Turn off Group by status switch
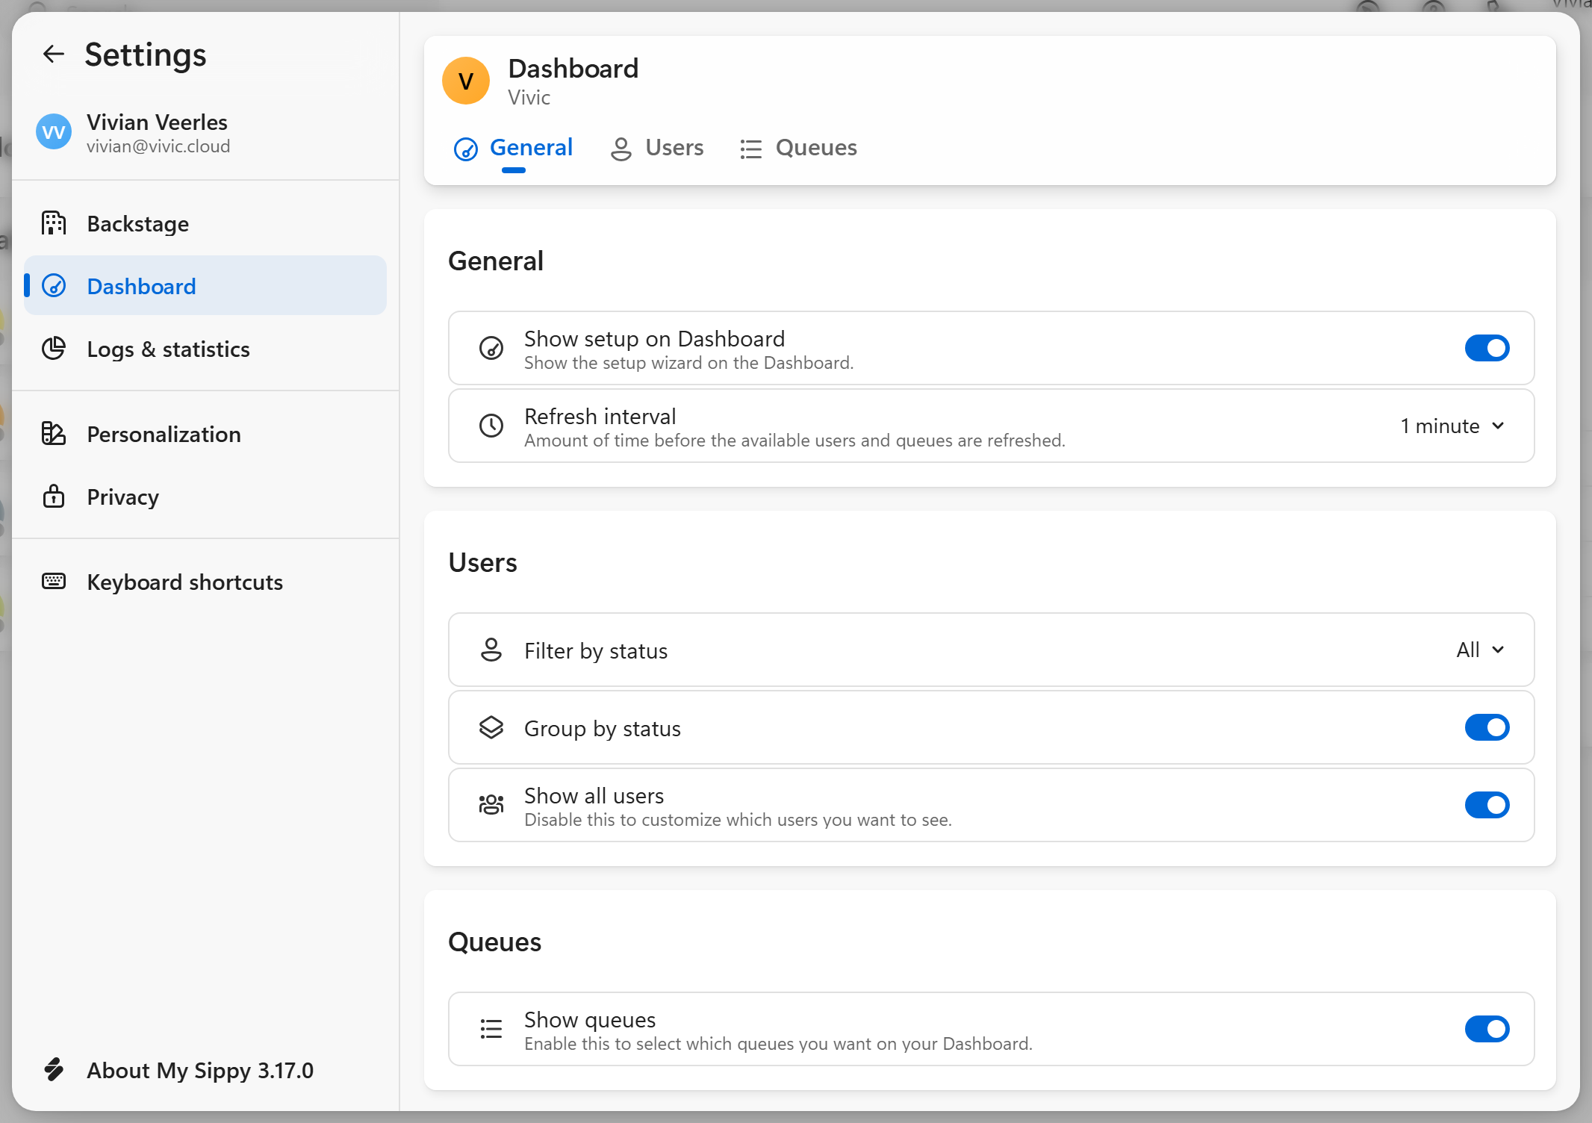1592x1123 pixels. tap(1486, 728)
